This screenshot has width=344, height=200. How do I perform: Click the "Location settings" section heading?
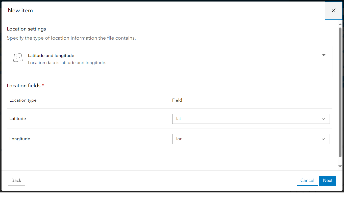pyautogui.click(x=27, y=29)
